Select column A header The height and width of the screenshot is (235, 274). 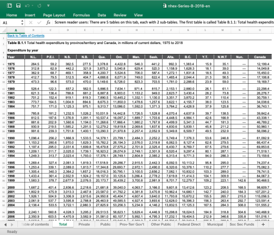16,30
